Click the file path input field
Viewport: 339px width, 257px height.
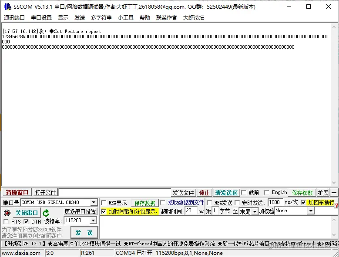(x=115, y=193)
